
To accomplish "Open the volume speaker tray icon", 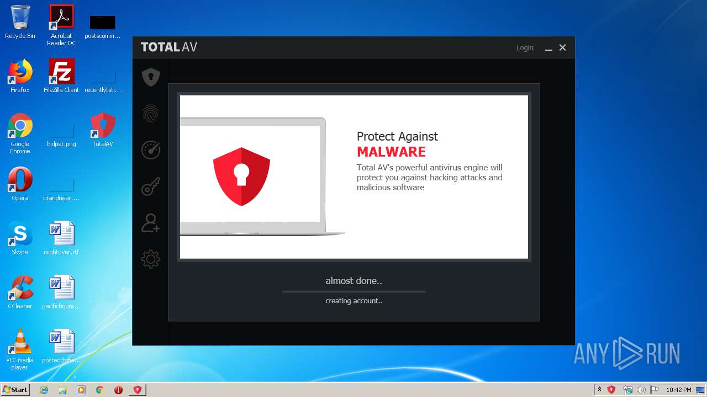I will point(641,390).
